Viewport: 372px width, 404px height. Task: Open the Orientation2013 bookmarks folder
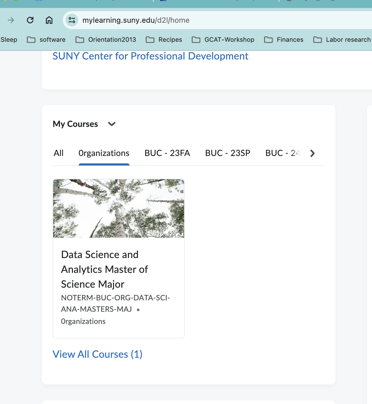(x=106, y=40)
